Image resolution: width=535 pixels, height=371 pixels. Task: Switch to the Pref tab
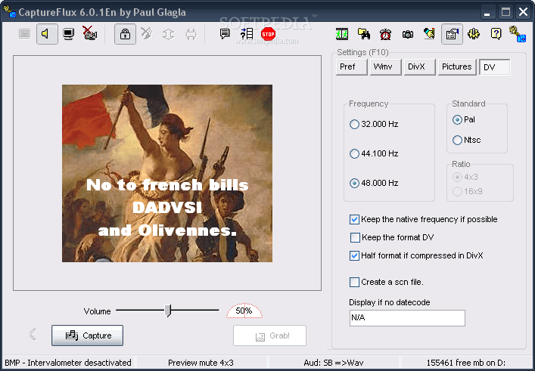(352, 66)
